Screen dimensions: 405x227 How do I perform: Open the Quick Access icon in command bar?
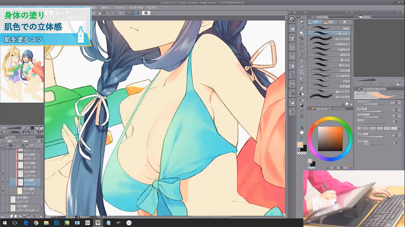(292, 19)
